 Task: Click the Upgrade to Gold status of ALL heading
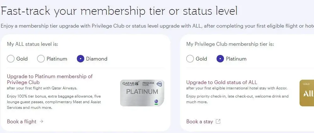pos(221,82)
